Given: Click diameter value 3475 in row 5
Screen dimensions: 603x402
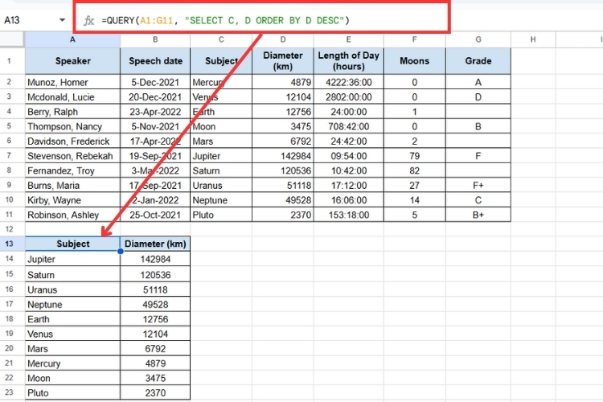Looking at the screenshot, I should [x=283, y=126].
